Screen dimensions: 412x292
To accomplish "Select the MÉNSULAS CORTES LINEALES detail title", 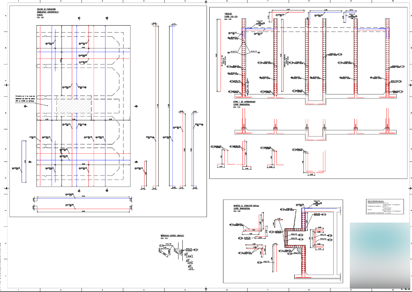I will (172, 236).
